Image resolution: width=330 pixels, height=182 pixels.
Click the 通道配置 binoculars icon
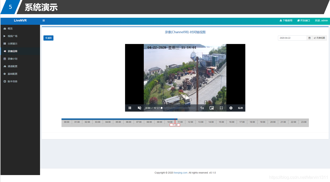[5, 66]
